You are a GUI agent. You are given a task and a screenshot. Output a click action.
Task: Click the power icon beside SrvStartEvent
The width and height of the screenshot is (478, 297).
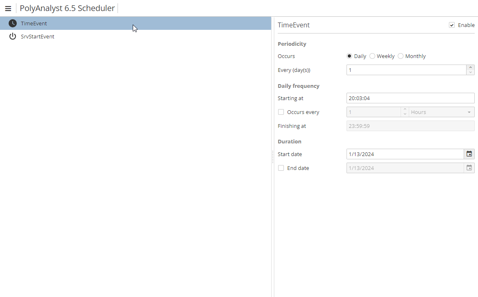click(x=13, y=36)
